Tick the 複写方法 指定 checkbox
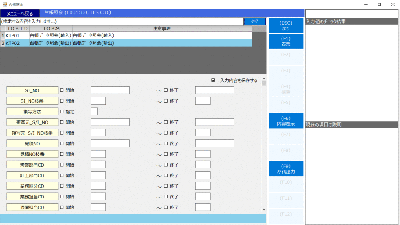 (62, 112)
